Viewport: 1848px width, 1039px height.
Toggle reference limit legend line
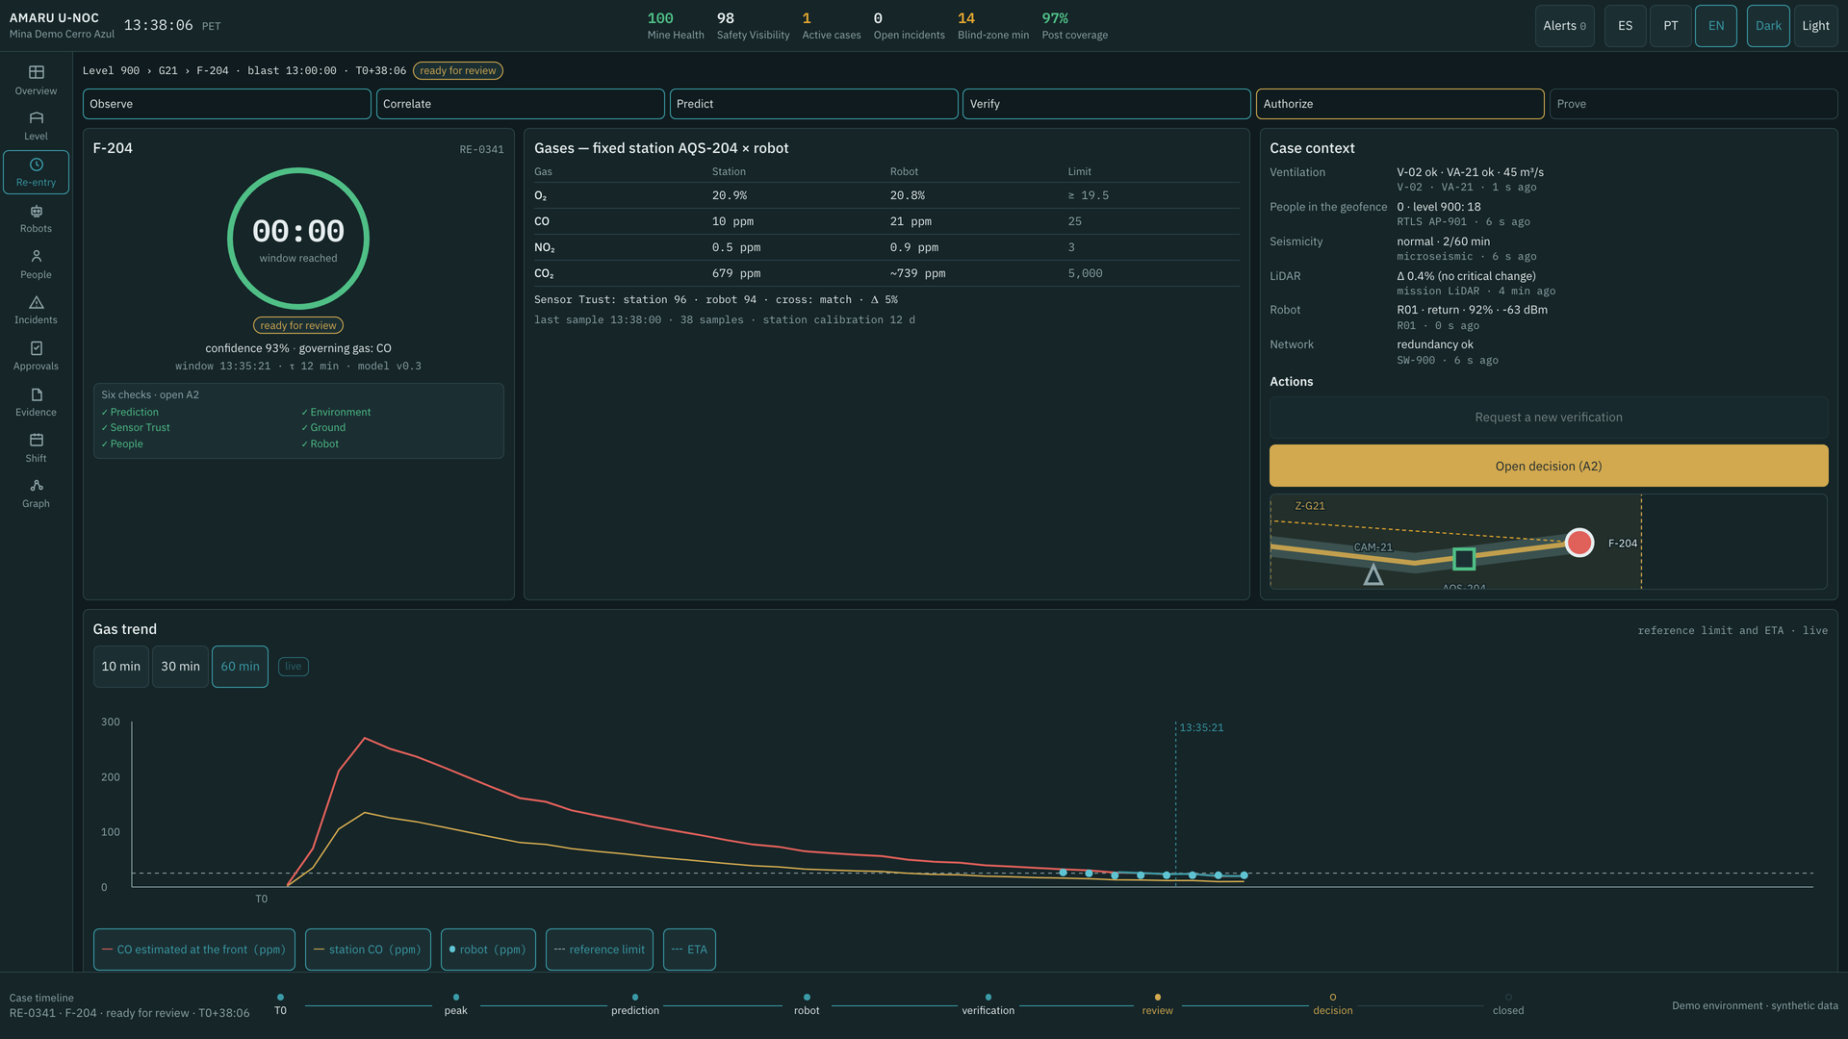(x=600, y=950)
